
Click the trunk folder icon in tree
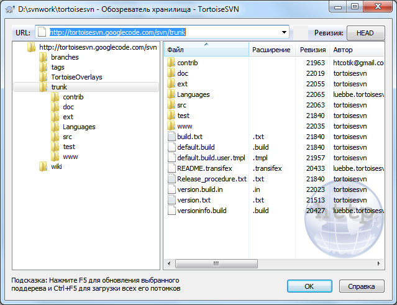point(43,87)
